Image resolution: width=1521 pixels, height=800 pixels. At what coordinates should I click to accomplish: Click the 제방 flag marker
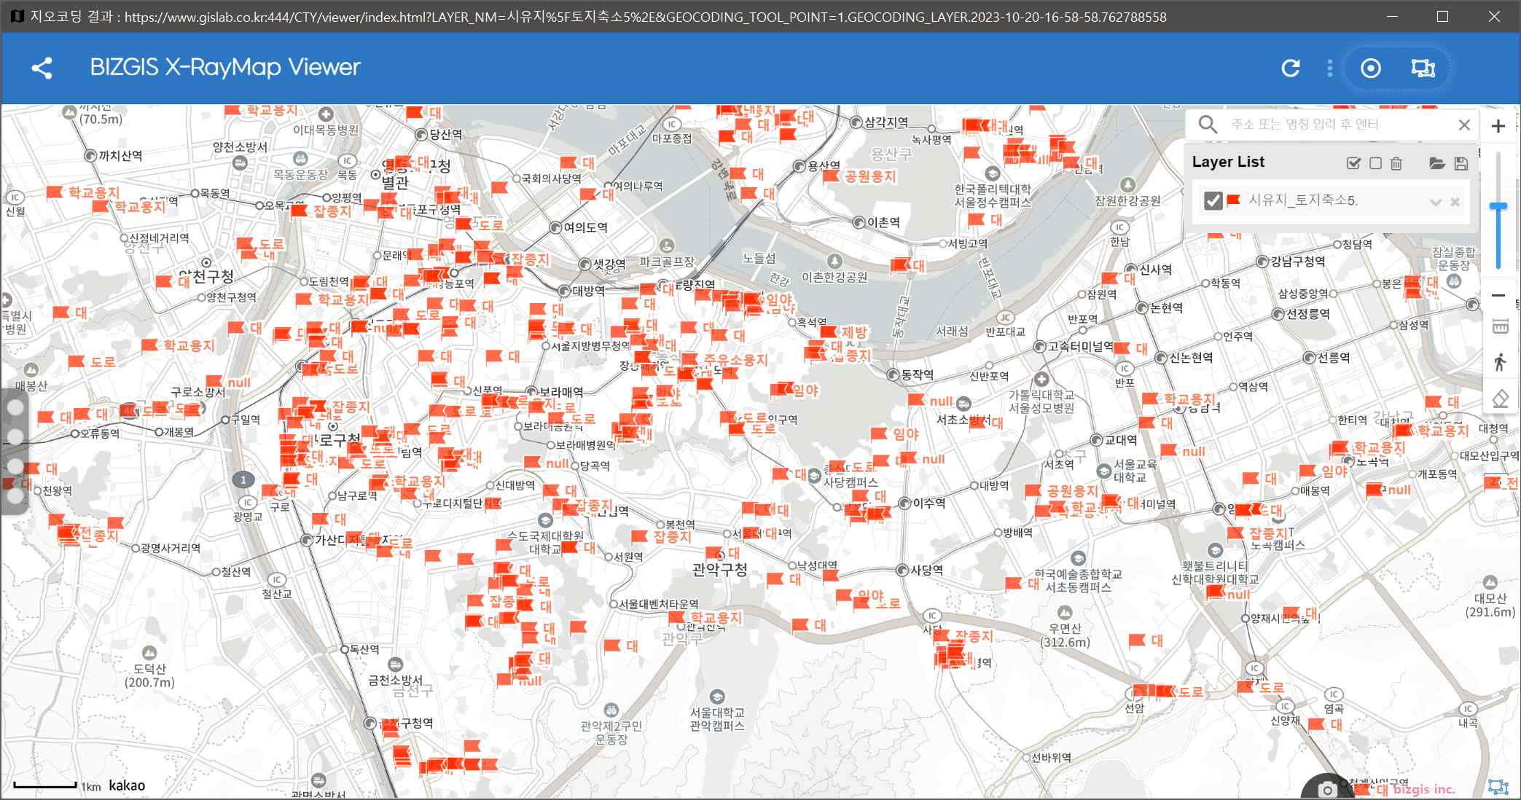828,332
